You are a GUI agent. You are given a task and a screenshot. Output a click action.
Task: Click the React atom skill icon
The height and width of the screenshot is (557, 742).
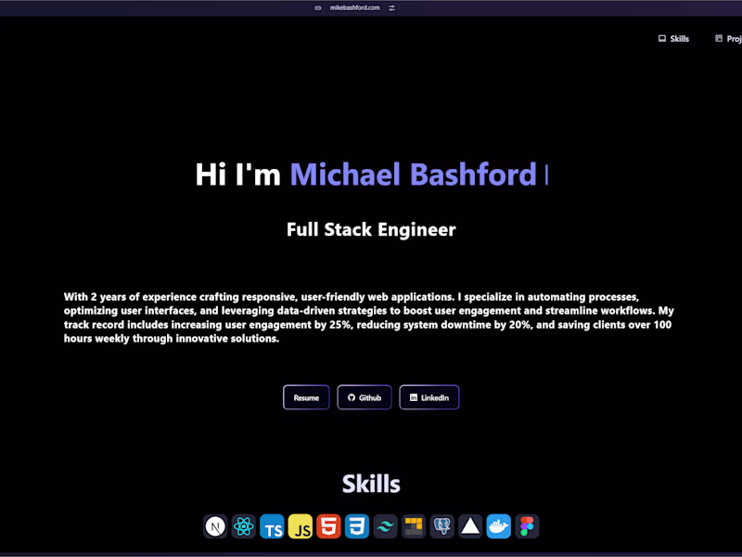click(244, 526)
